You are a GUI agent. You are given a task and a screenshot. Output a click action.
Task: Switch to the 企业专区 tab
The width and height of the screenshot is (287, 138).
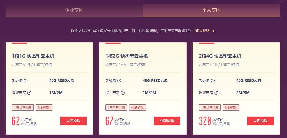74,10
